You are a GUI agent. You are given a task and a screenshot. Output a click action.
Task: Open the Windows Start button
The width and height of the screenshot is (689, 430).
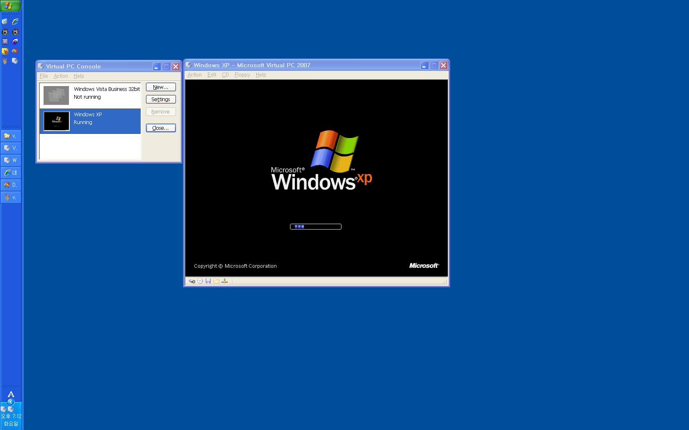pos(10,6)
